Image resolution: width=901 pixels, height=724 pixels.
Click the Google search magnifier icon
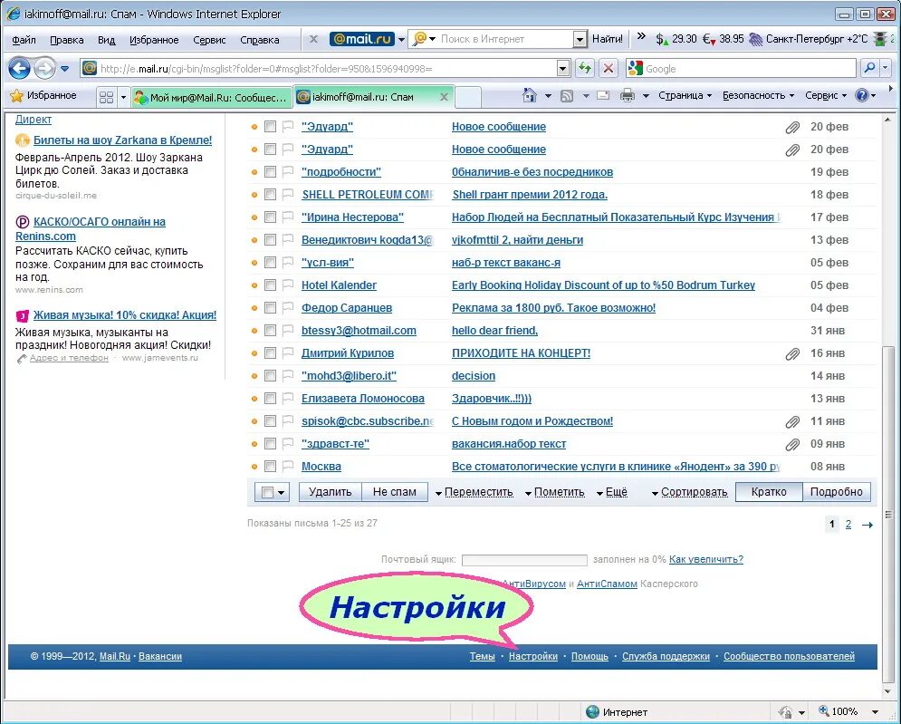pos(869,69)
